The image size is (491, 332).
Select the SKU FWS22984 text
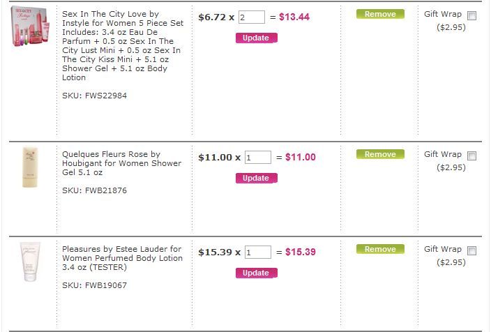coord(94,96)
